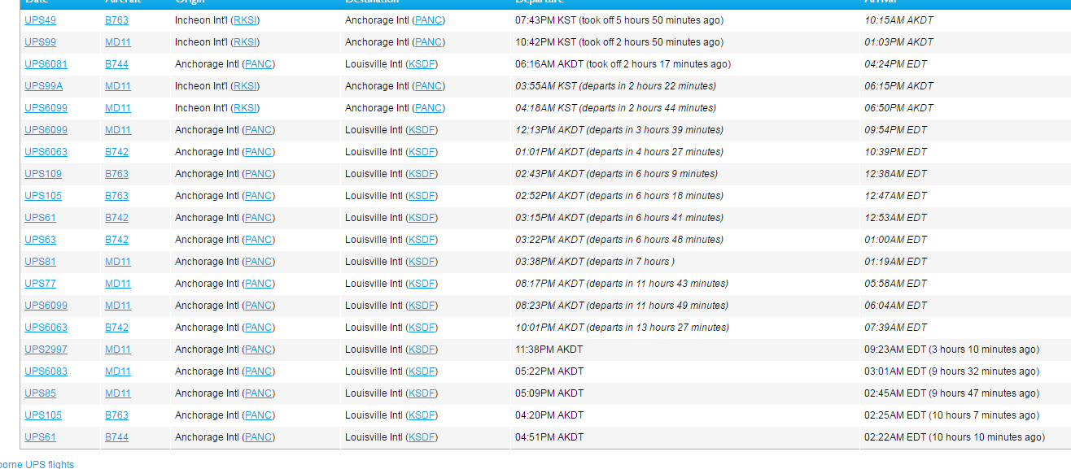Select departure text '06:16AM AKDT'
Screen dimensions: 1071x469
(549, 64)
